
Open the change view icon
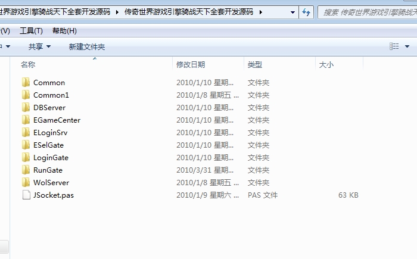point(394,46)
